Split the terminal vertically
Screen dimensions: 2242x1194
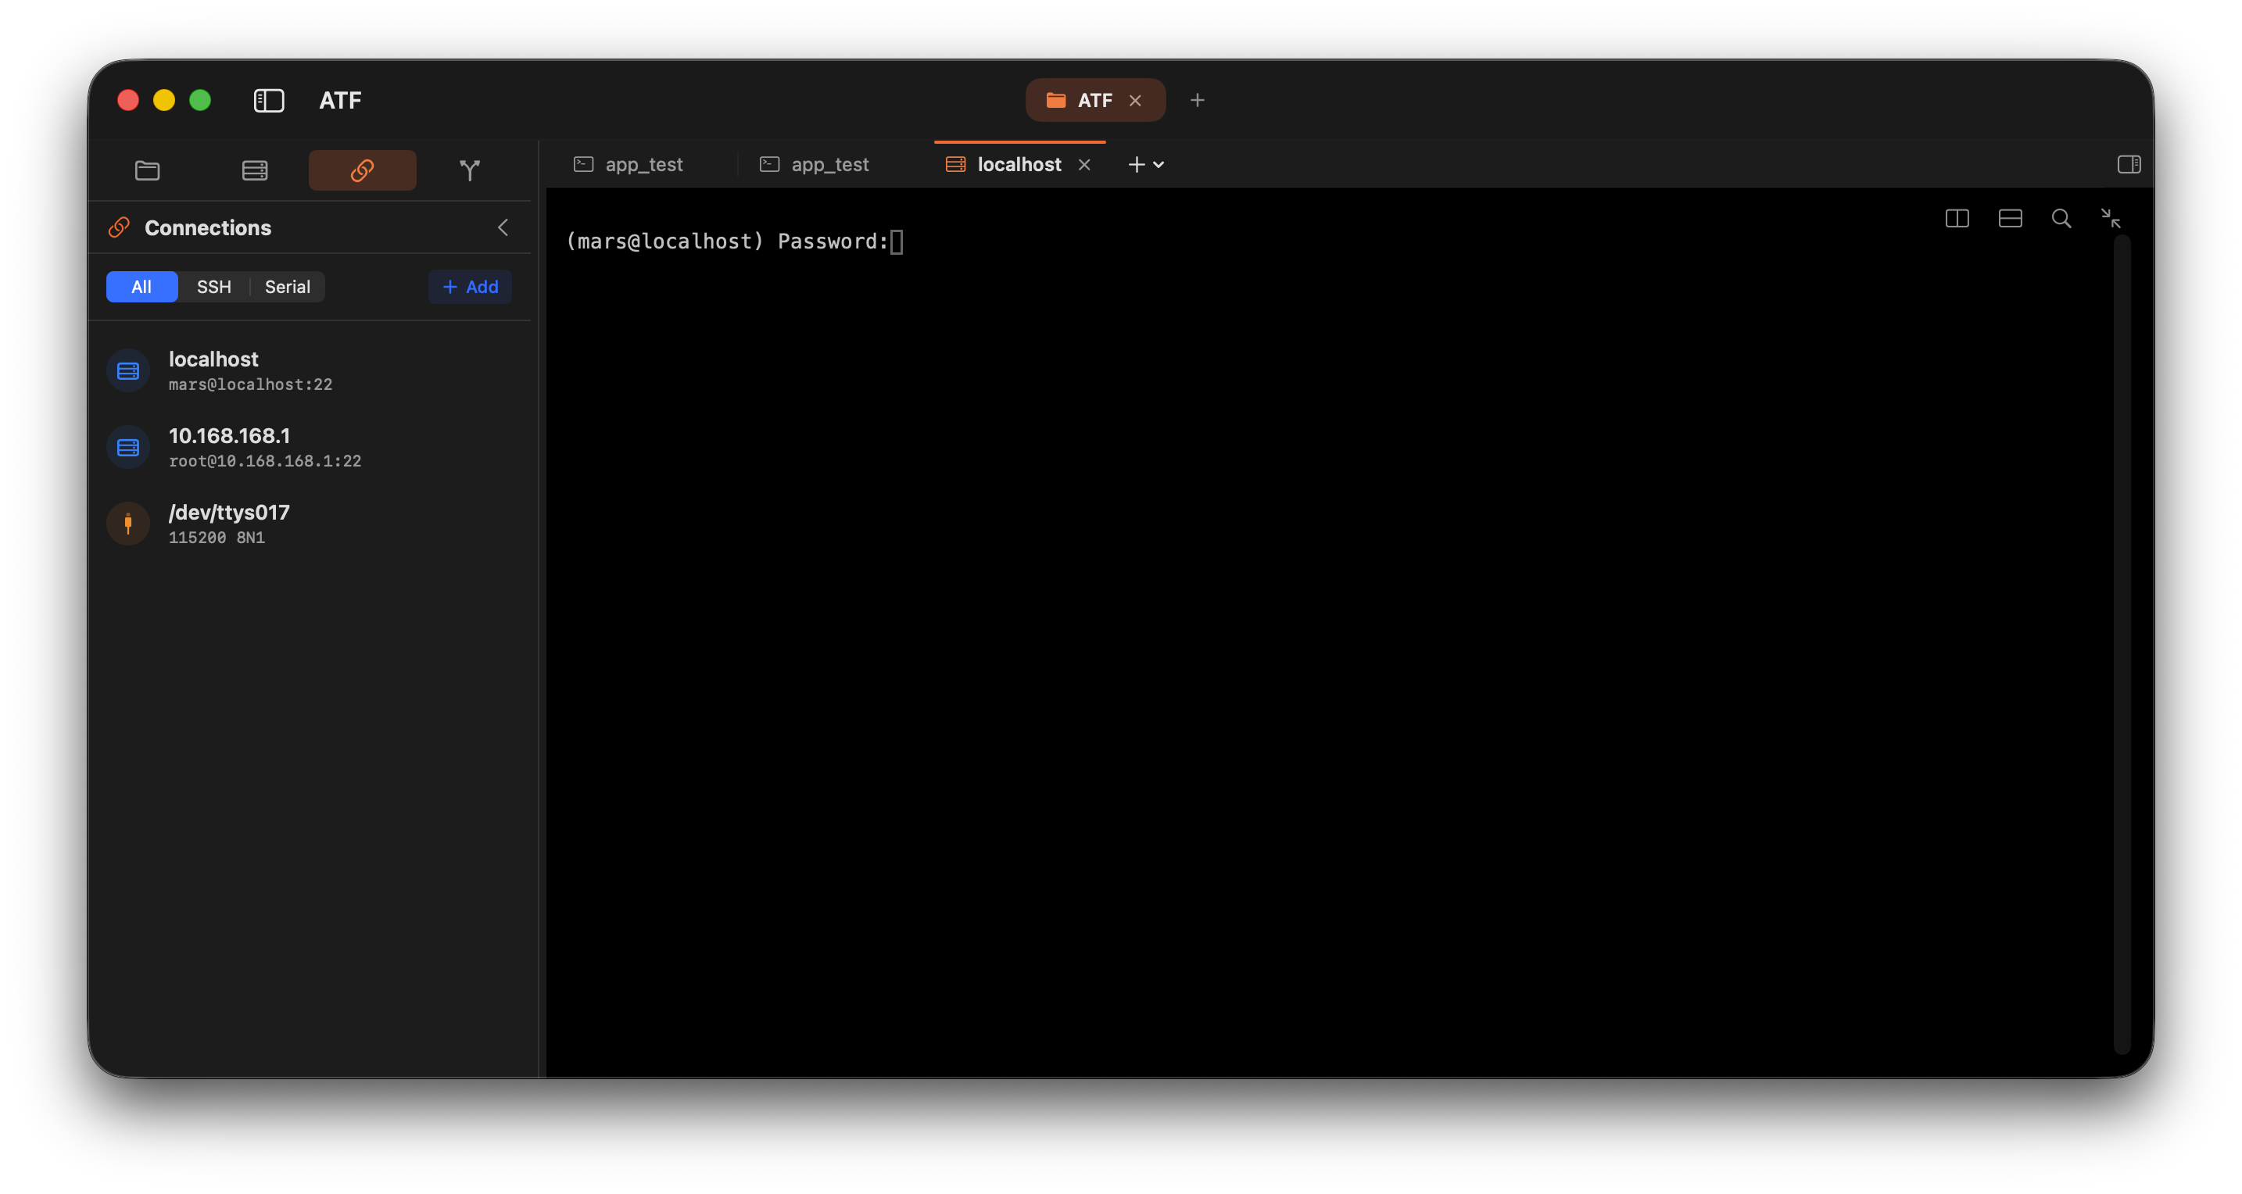point(1957,219)
